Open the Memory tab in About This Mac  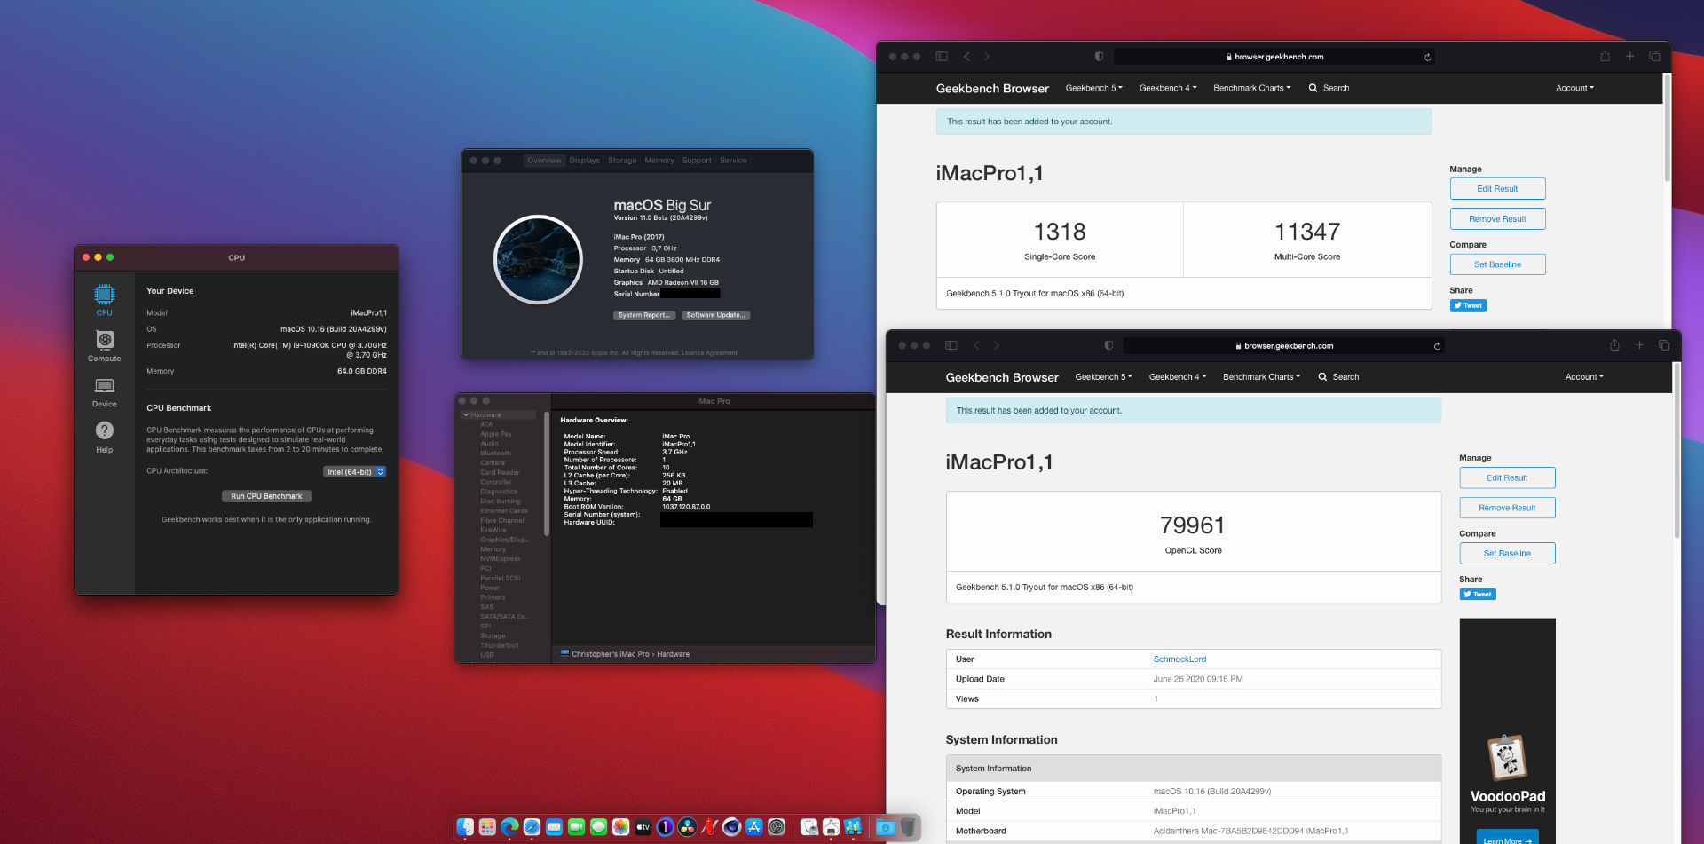[659, 161]
